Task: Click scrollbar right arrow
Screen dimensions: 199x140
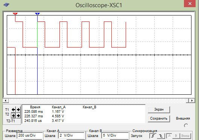Action: click(192, 100)
